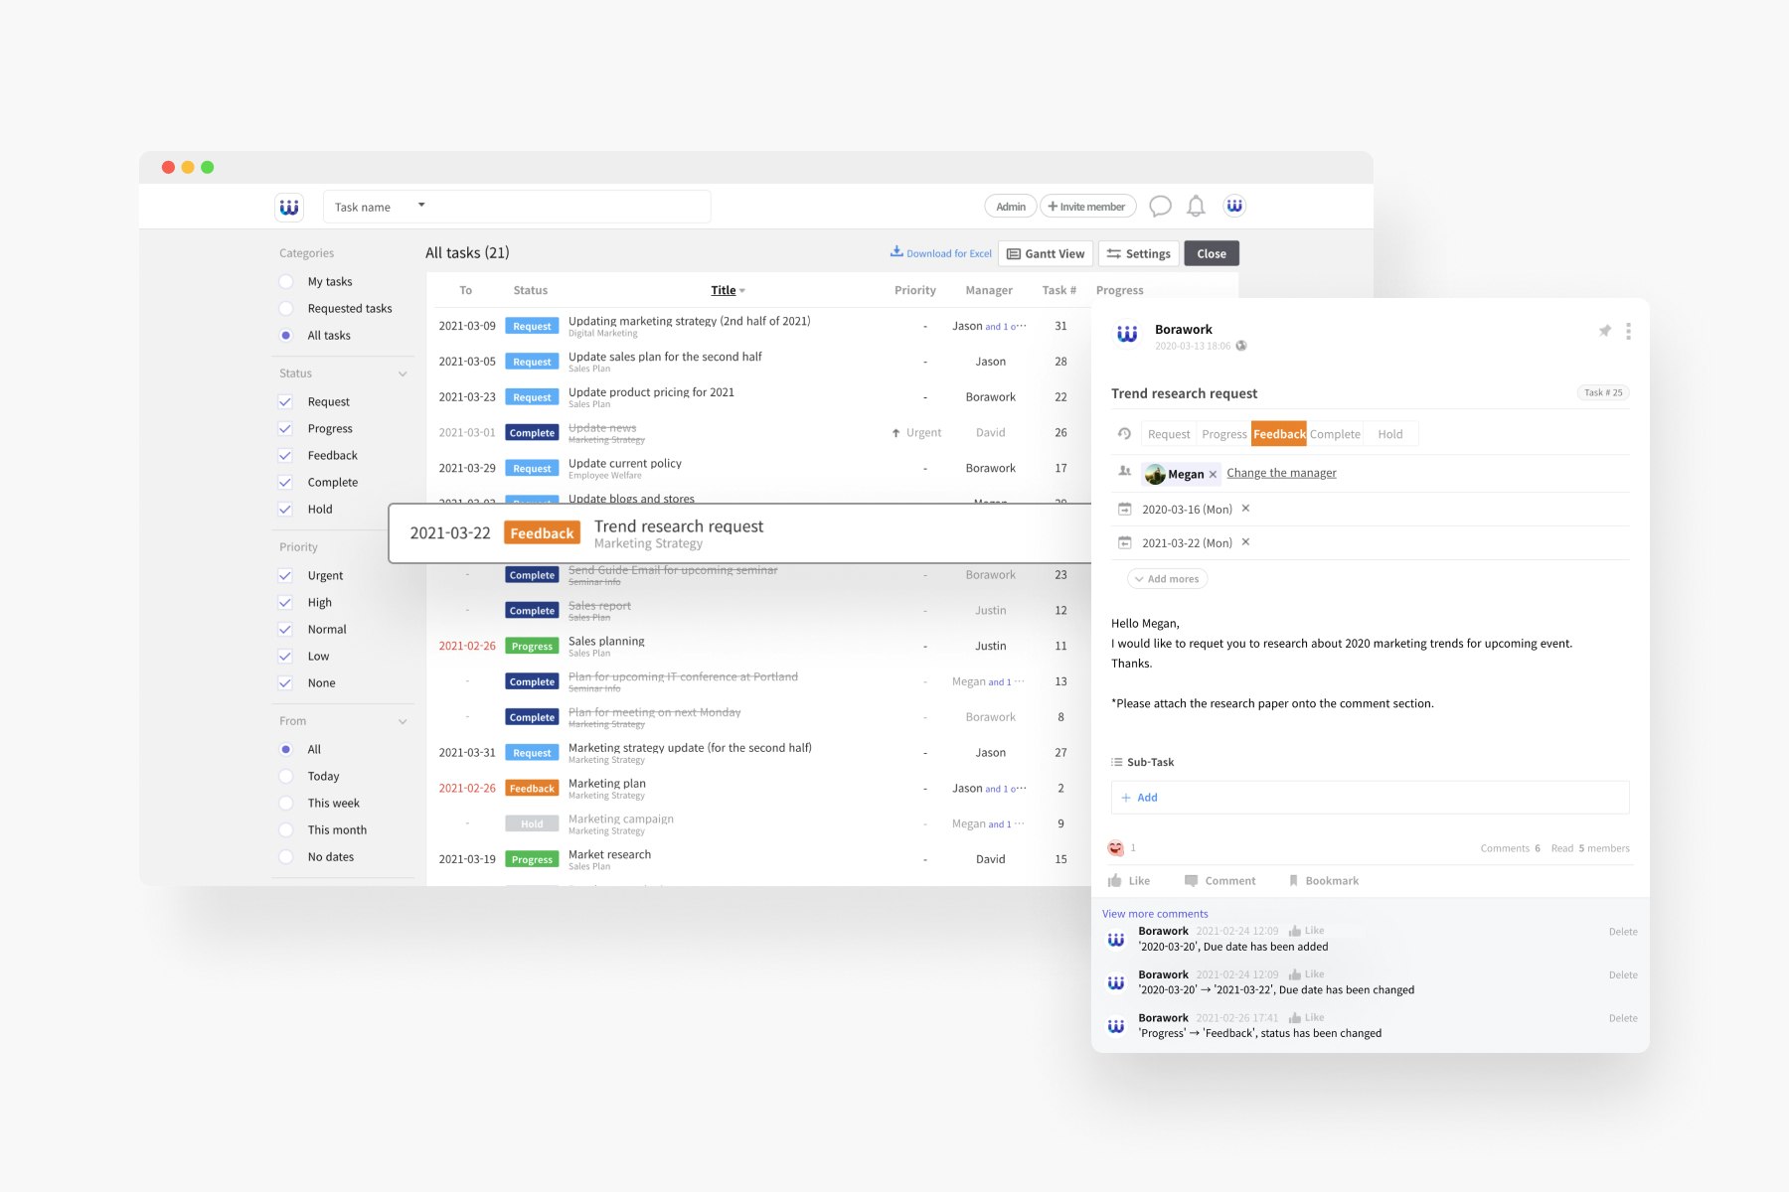Toggle Feedback status checkbox

coord(285,456)
